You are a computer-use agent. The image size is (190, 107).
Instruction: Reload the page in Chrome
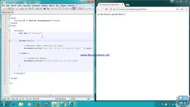tap(106, 9)
